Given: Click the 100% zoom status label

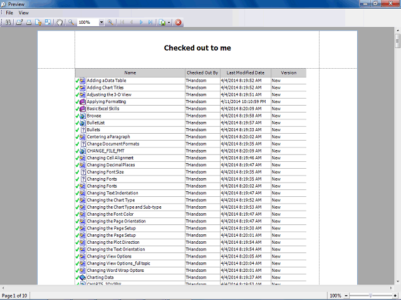Looking at the screenshot, I should coord(335,296).
